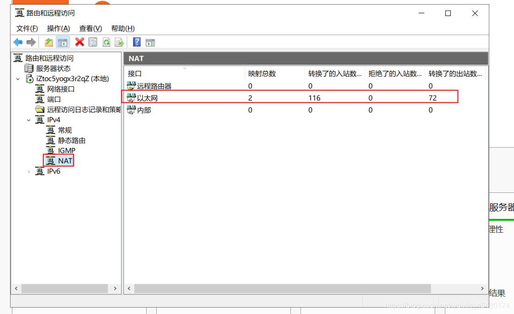Click the 内部 interface icon
The height and width of the screenshot is (314, 514).
click(x=131, y=110)
